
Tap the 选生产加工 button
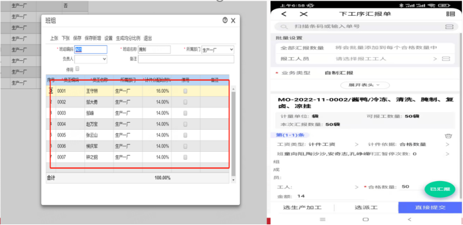302,207
